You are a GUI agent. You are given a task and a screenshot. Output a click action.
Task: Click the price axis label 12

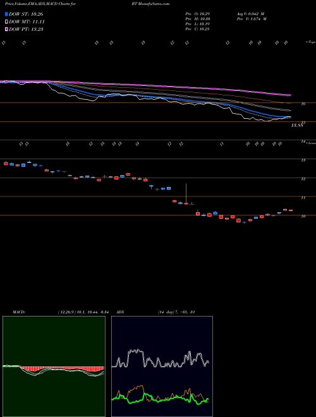click(x=303, y=179)
